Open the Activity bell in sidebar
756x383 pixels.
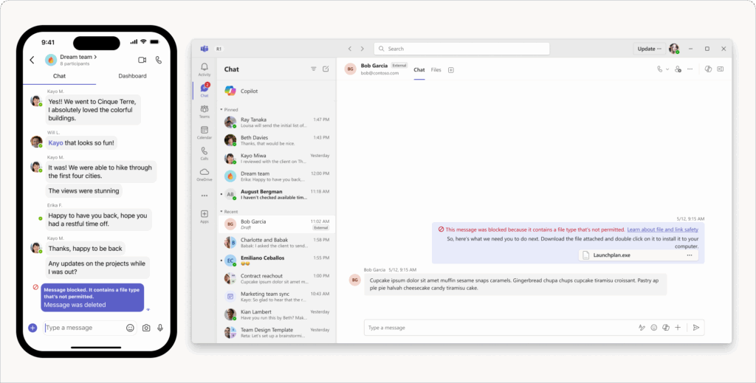pyautogui.click(x=205, y=69)
